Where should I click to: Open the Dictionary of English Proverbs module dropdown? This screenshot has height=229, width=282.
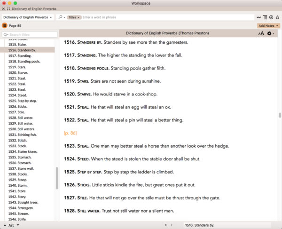[28, 17]
